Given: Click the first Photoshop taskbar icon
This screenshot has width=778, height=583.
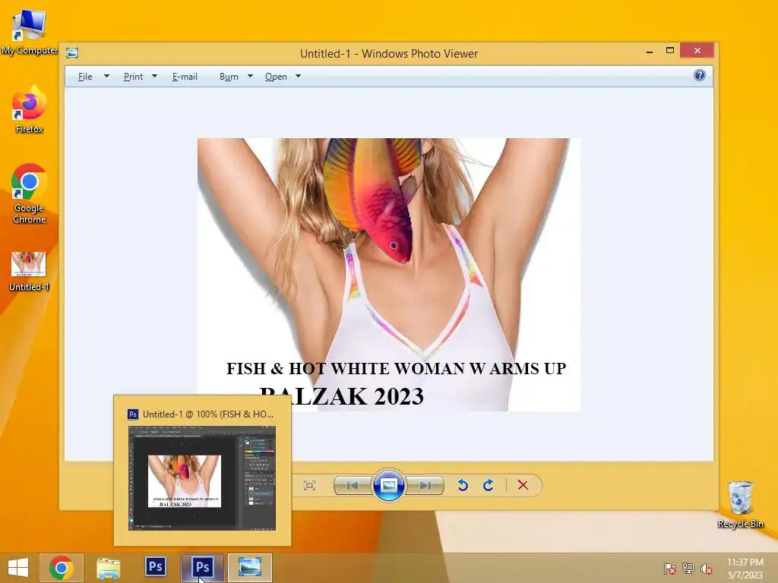Looking at the screenshot, I should click(x=155, y=567).
